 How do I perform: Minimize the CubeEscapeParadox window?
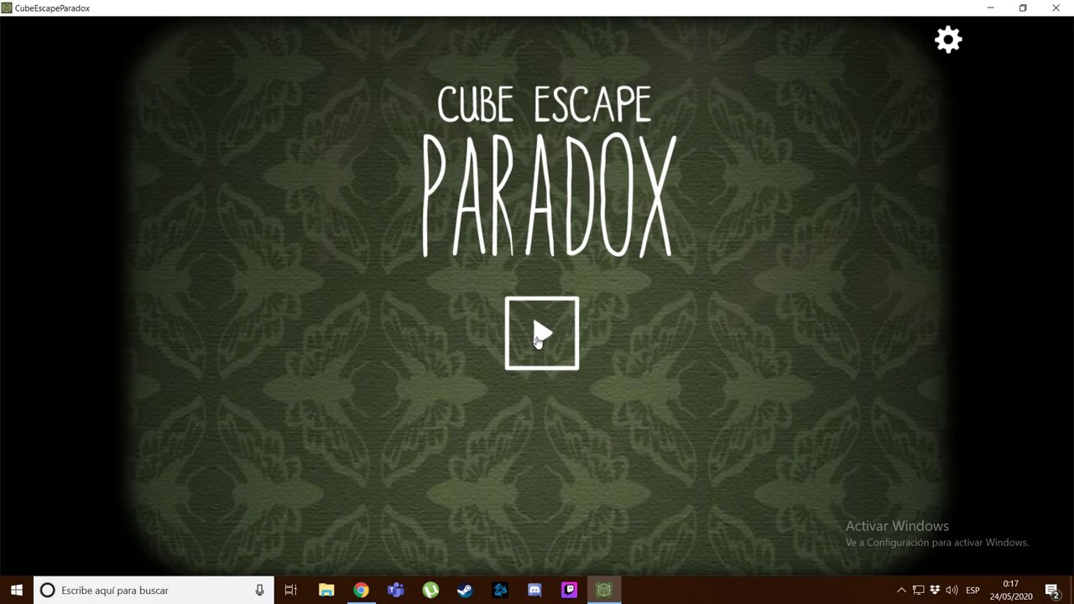pos(990,8)
